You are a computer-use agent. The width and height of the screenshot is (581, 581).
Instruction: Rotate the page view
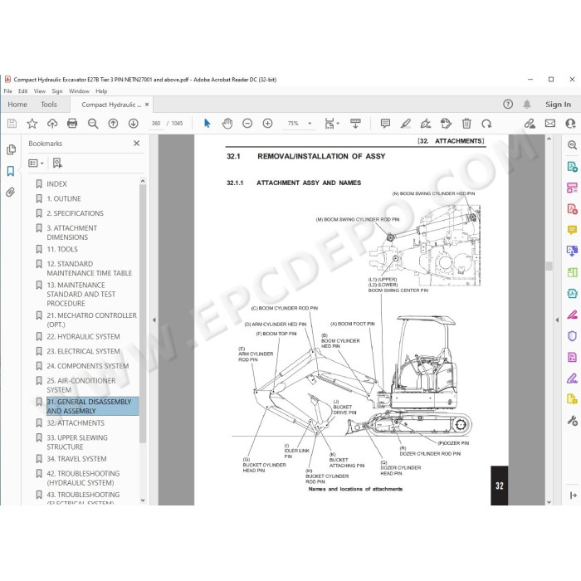click(x=486, y=124)
